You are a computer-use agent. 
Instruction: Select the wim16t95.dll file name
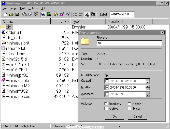point(17,70)
